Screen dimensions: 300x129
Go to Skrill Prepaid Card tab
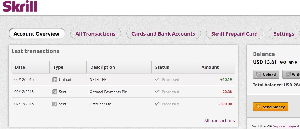pyautogui.click(x=234, y=34)
